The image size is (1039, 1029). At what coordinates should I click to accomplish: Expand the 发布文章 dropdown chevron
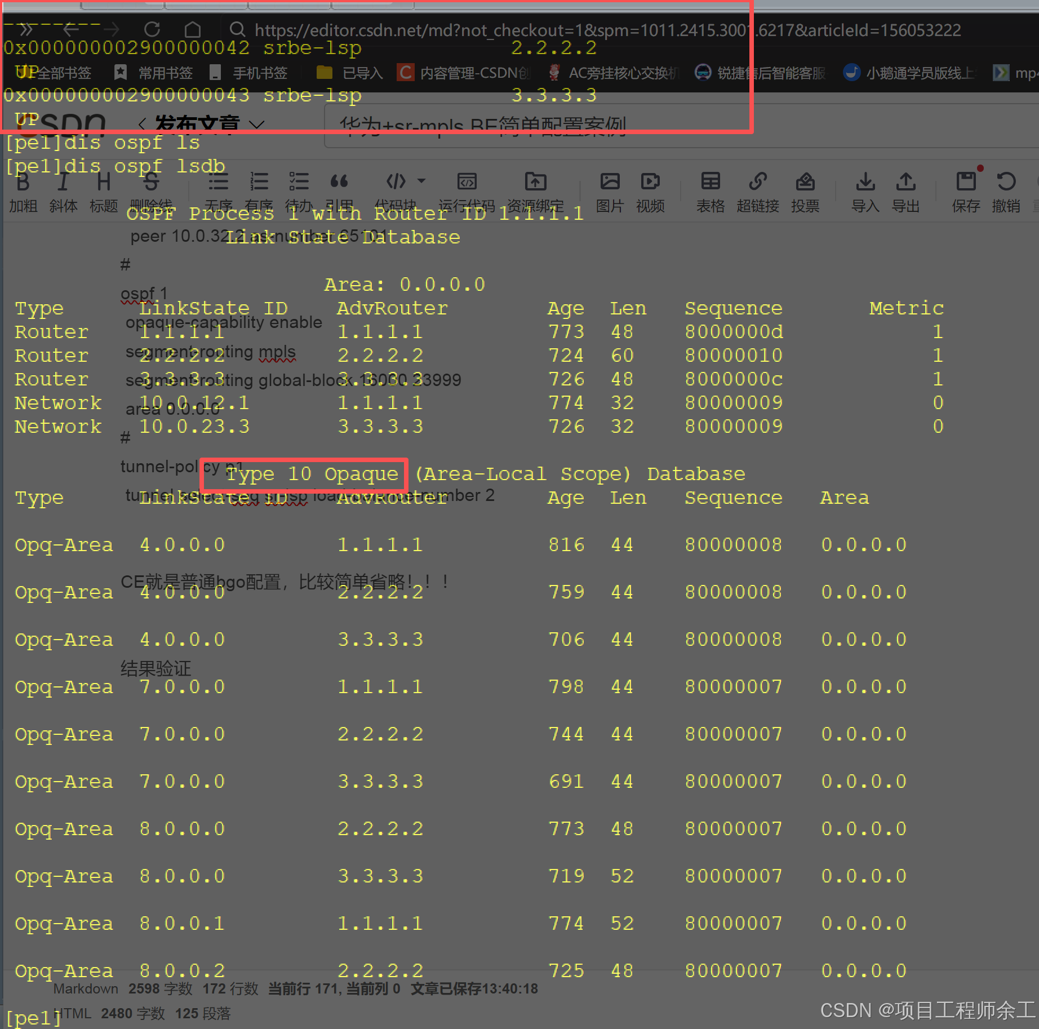click(257, 125)
